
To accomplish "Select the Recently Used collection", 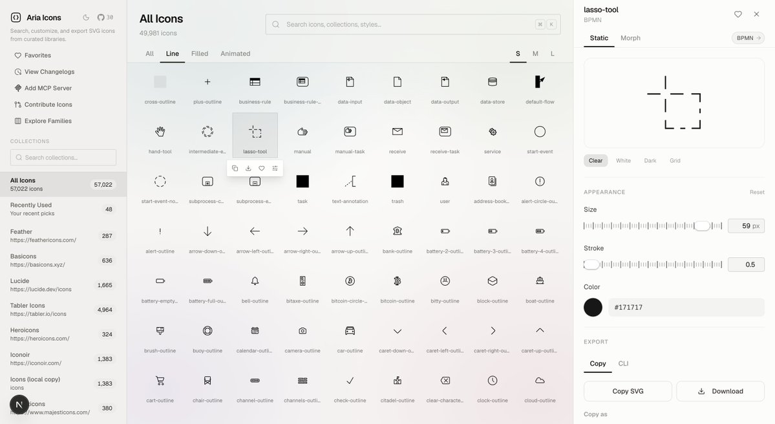I will click(x=63, y=209).
